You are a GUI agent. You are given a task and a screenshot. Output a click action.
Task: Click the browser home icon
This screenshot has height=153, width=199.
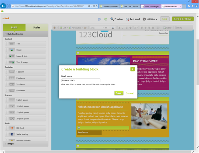[x=189, y=6]
